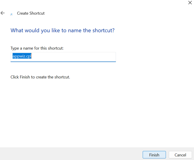Screen dimensions: 194x160
Task: Click the instruction text Click Finish to create
Action: coord(40,77)
